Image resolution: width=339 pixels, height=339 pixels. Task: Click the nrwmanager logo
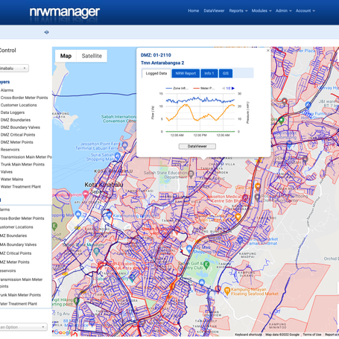tap(65, 12)
